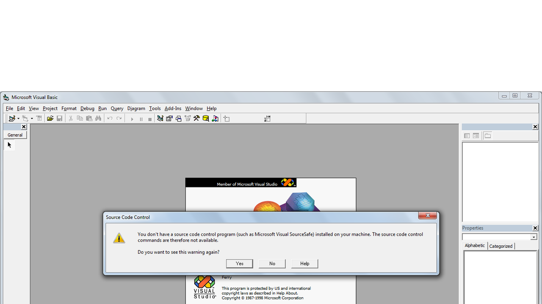This screenshot has height=304, width=542.
Task: Open the Format menu
Action: click(69, 109)
